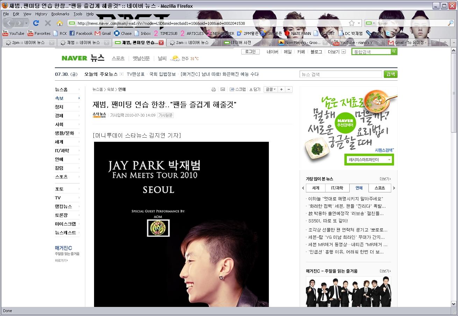Open the URL bar history dropdown arrow
458x316 pixels.
[x=359, y=23]
